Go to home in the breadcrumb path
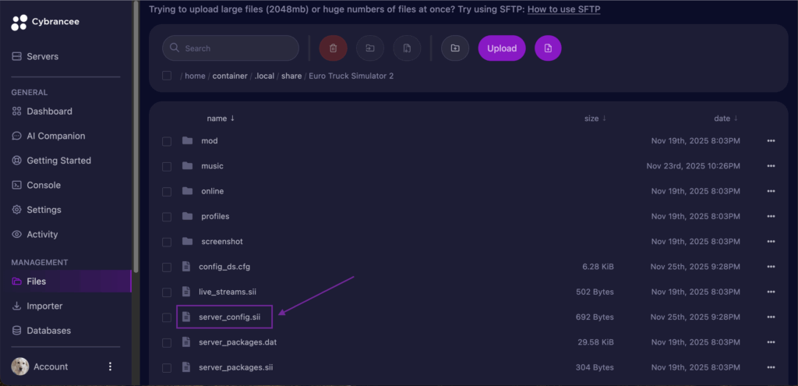The width and height of the screenshot is (798, 386). pos(195,76)
